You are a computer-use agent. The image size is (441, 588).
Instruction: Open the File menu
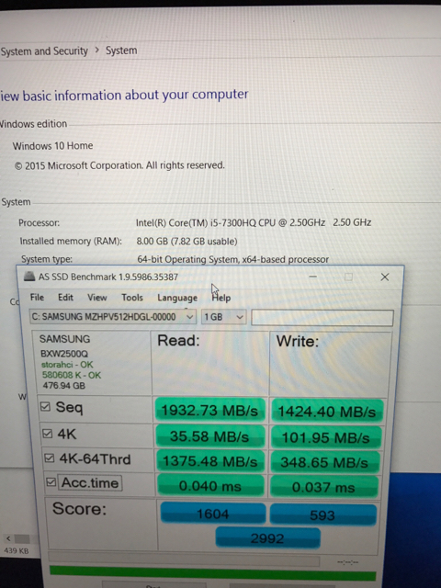[x=37, y=298]
